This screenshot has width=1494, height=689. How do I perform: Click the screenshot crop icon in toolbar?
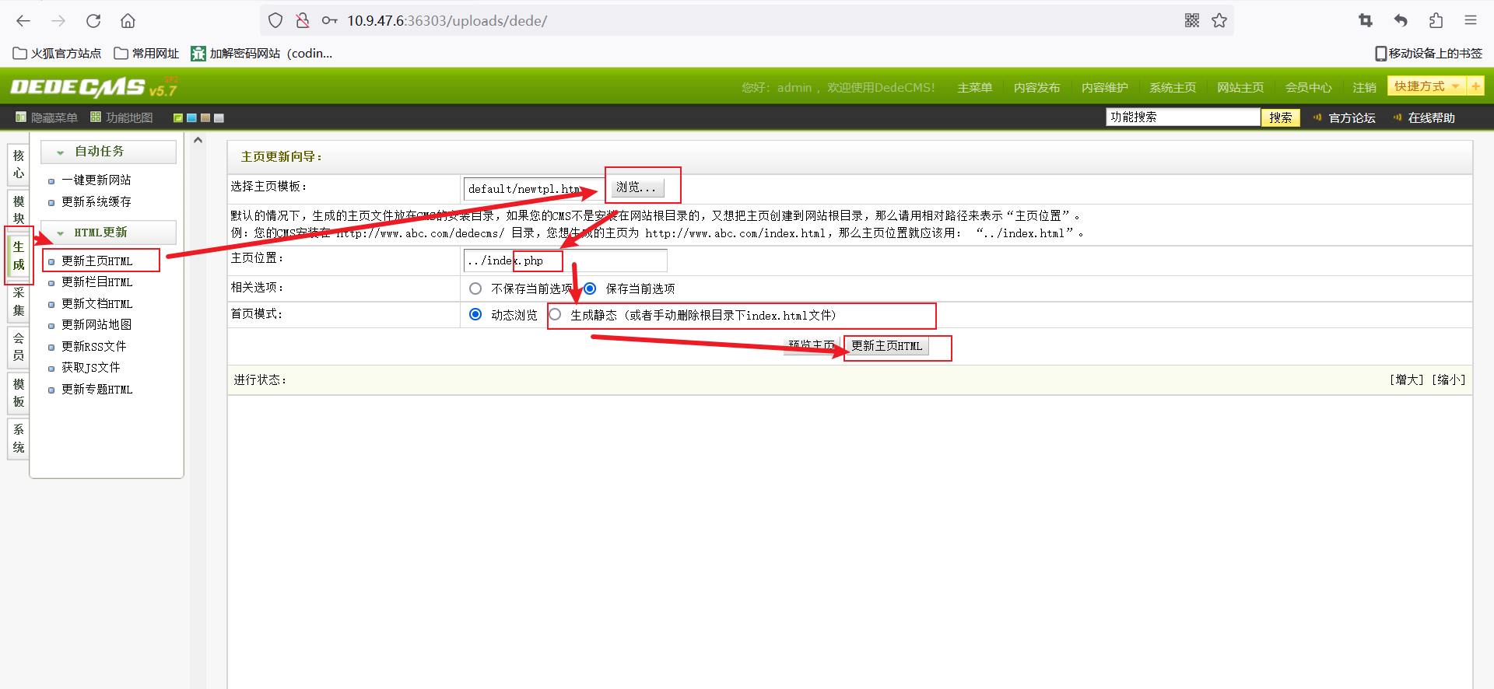click(1366, 21)
